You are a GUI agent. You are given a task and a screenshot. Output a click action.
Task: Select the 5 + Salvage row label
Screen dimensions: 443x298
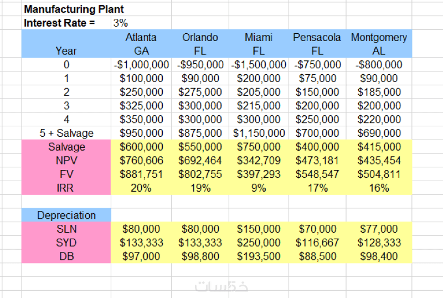pyautogui.click(x=66, y=133)
